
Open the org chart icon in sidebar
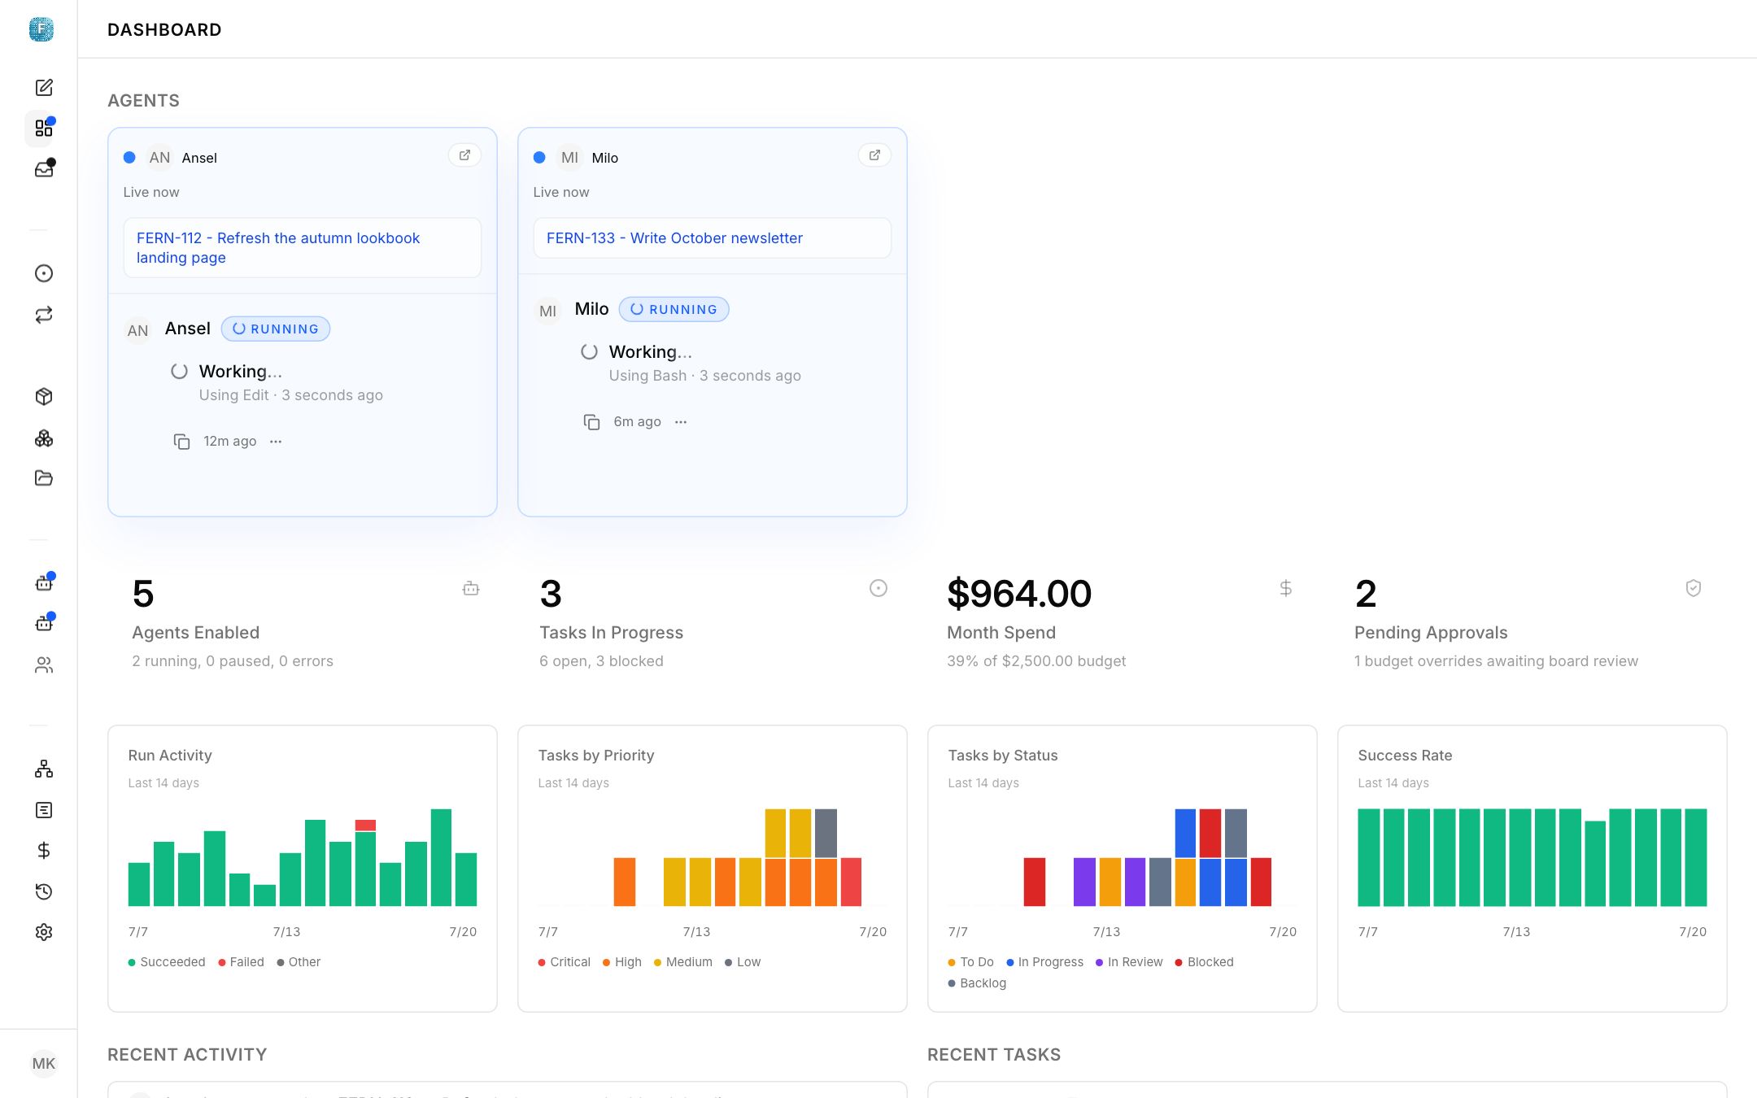click(x=44, y=769)
